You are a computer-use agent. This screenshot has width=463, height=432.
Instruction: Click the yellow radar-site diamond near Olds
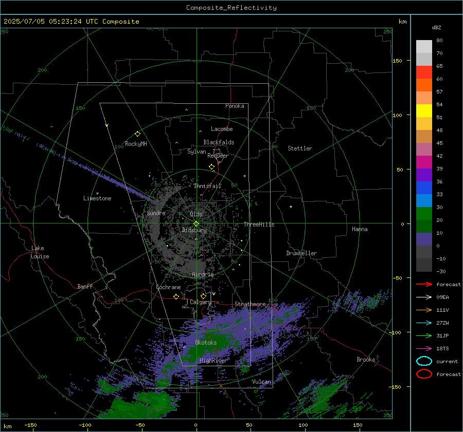(x=196, y=223)
